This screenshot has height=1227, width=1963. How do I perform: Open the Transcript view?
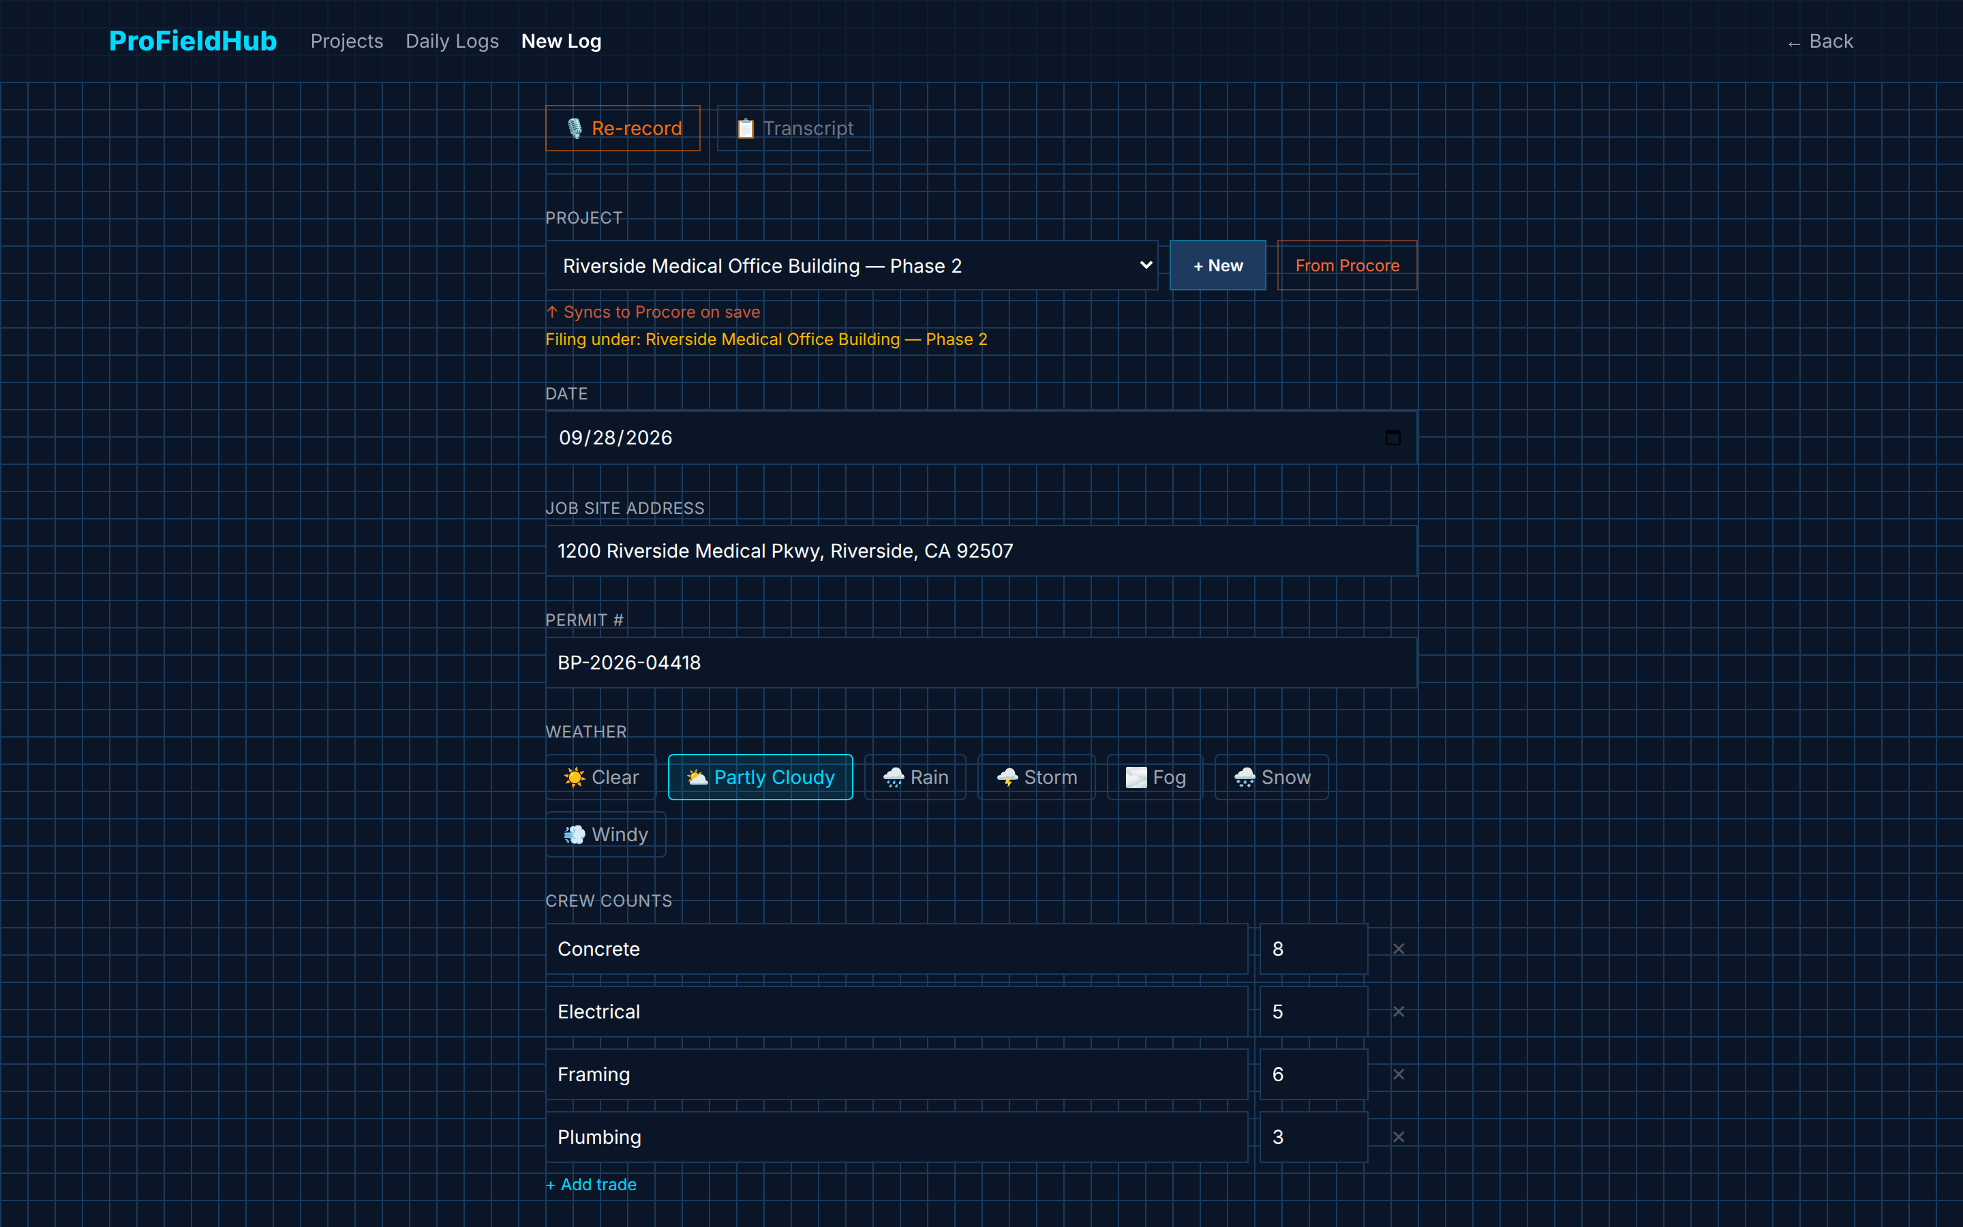794,128
